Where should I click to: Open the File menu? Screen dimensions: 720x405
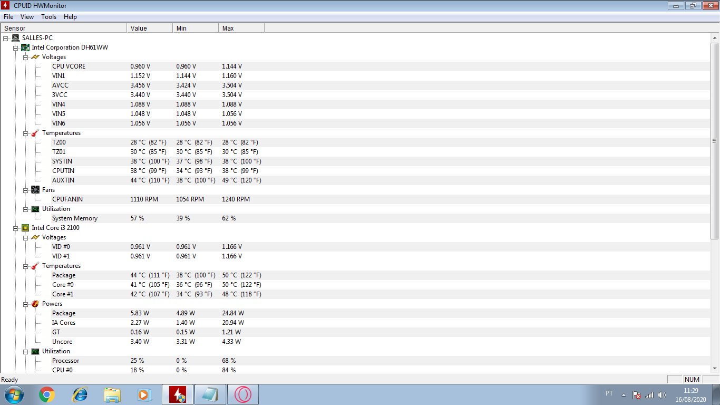(x=8, y=17)
